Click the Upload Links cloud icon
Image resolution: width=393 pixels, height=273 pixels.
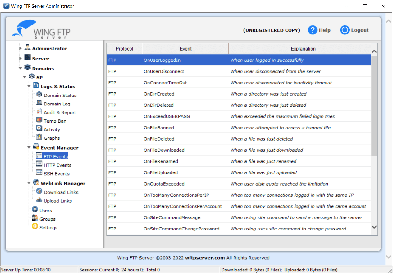39,200
